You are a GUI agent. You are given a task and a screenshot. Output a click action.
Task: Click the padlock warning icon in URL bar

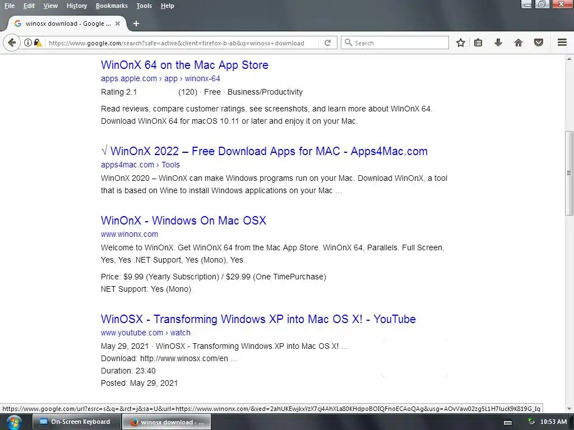point(38,43)
